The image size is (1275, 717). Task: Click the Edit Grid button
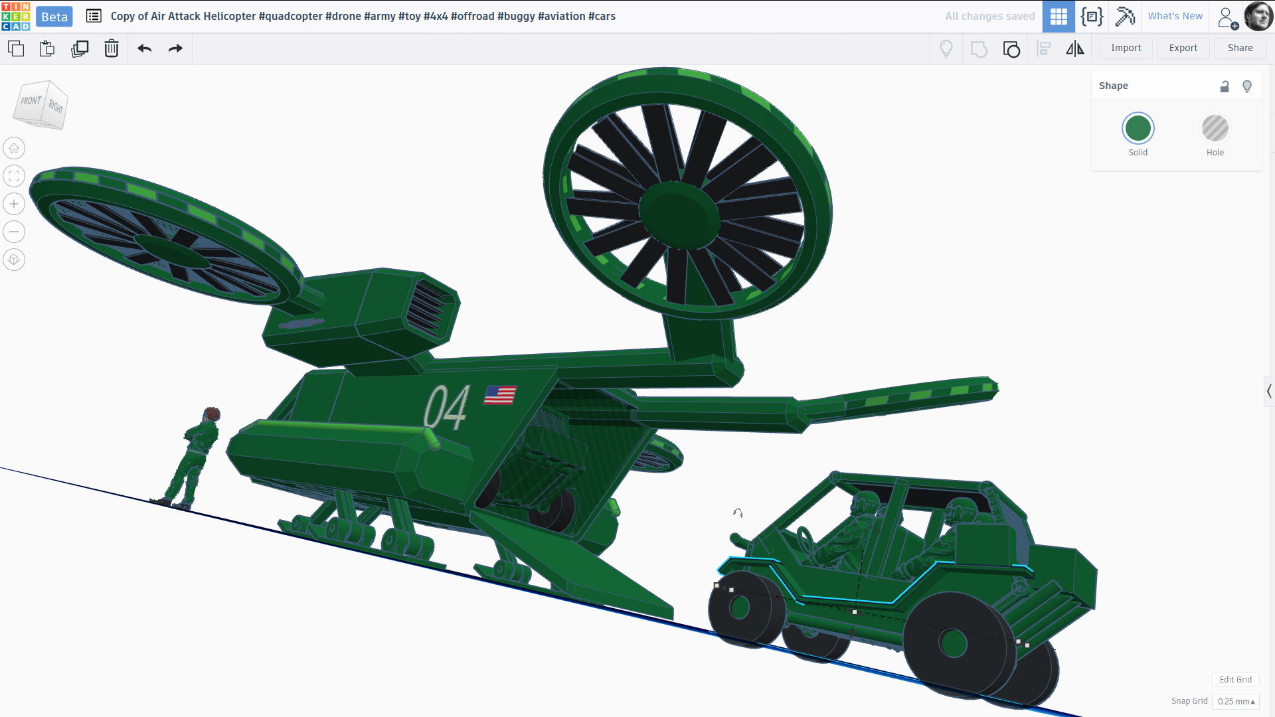[x=1235, y=679]
